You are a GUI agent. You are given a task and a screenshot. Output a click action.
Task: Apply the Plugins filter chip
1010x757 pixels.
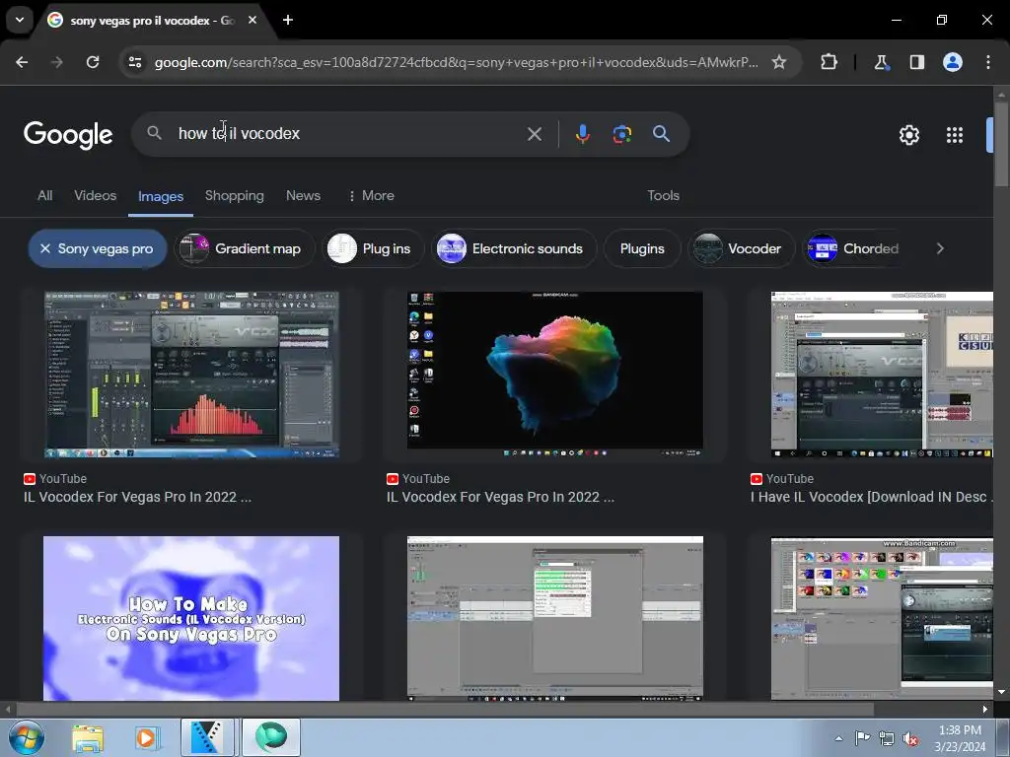pos(642,248)
